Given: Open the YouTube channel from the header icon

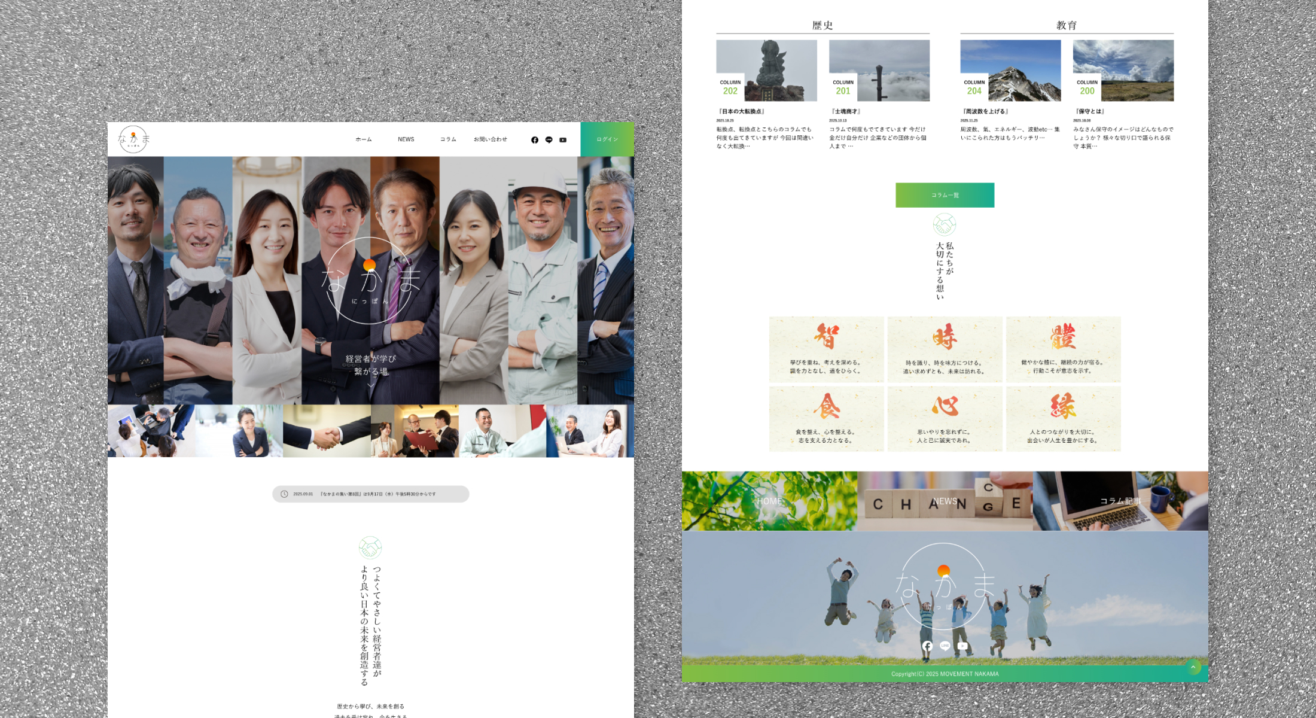Looking at the screenshot, I should point(563,139).
